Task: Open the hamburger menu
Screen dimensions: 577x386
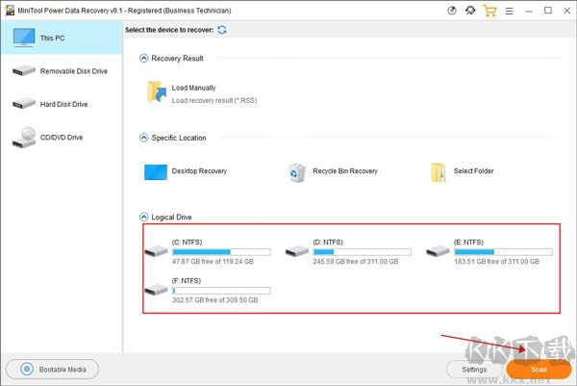Action: [x=510, y=11]
